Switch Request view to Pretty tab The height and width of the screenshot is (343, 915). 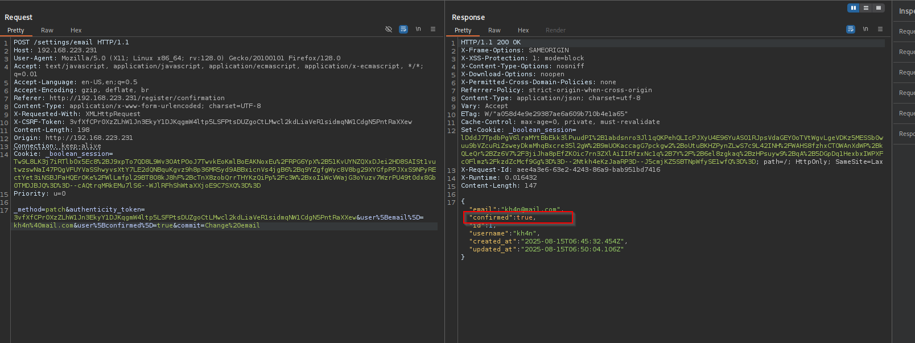[16, 30]
